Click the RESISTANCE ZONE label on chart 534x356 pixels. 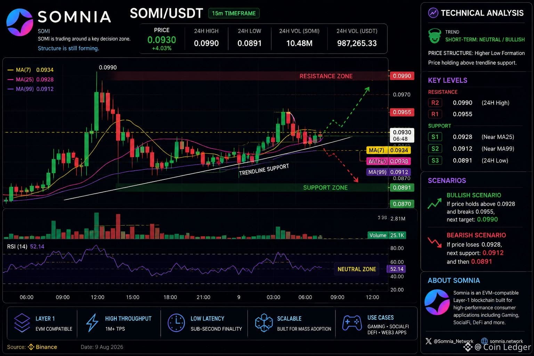326,76
